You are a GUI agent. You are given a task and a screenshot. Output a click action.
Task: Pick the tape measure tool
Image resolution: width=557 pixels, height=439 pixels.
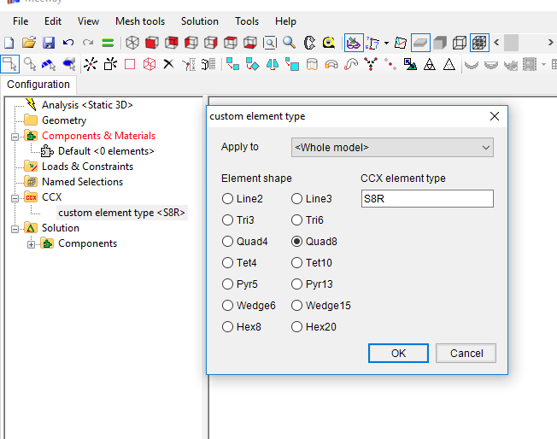[x=329, y=43]
